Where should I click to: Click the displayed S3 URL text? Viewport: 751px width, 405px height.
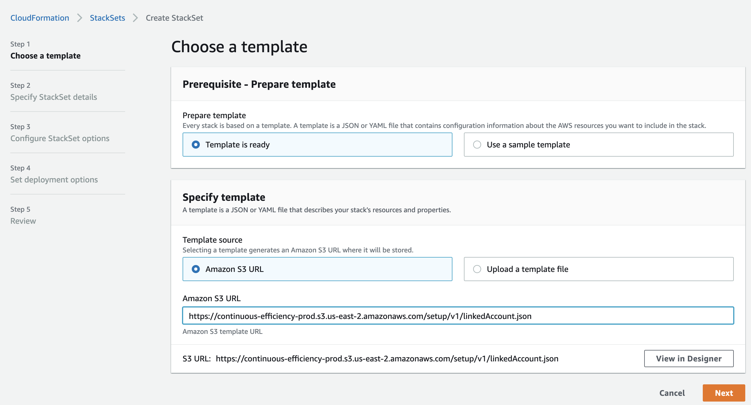pos(387,358)
